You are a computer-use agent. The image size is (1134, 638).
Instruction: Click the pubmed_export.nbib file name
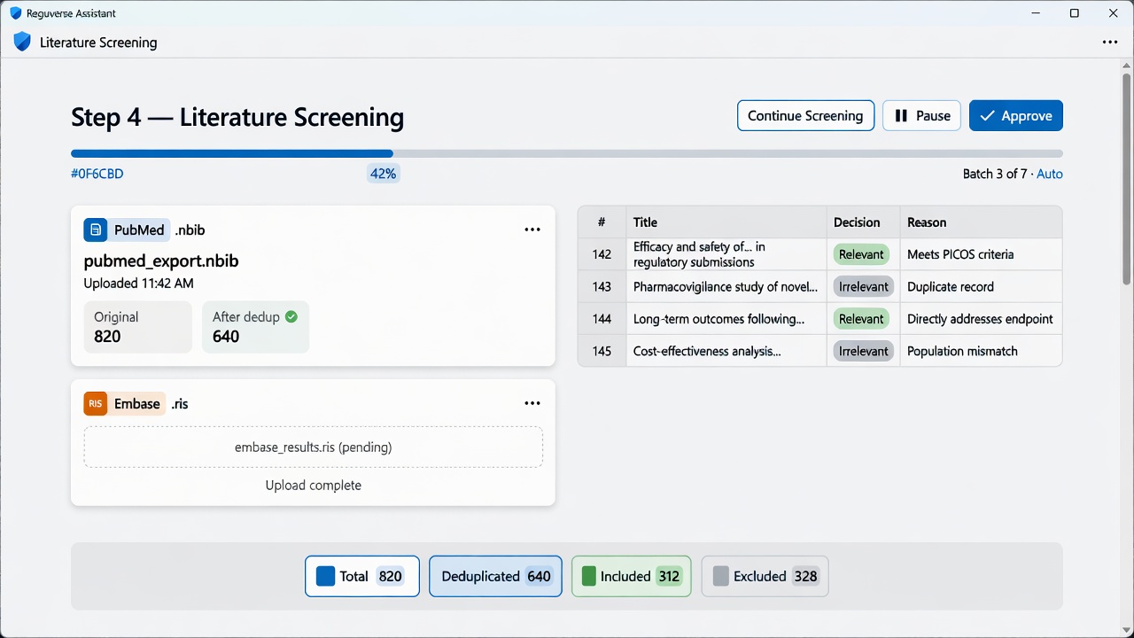pyautogui.click(x=161, y=261)
